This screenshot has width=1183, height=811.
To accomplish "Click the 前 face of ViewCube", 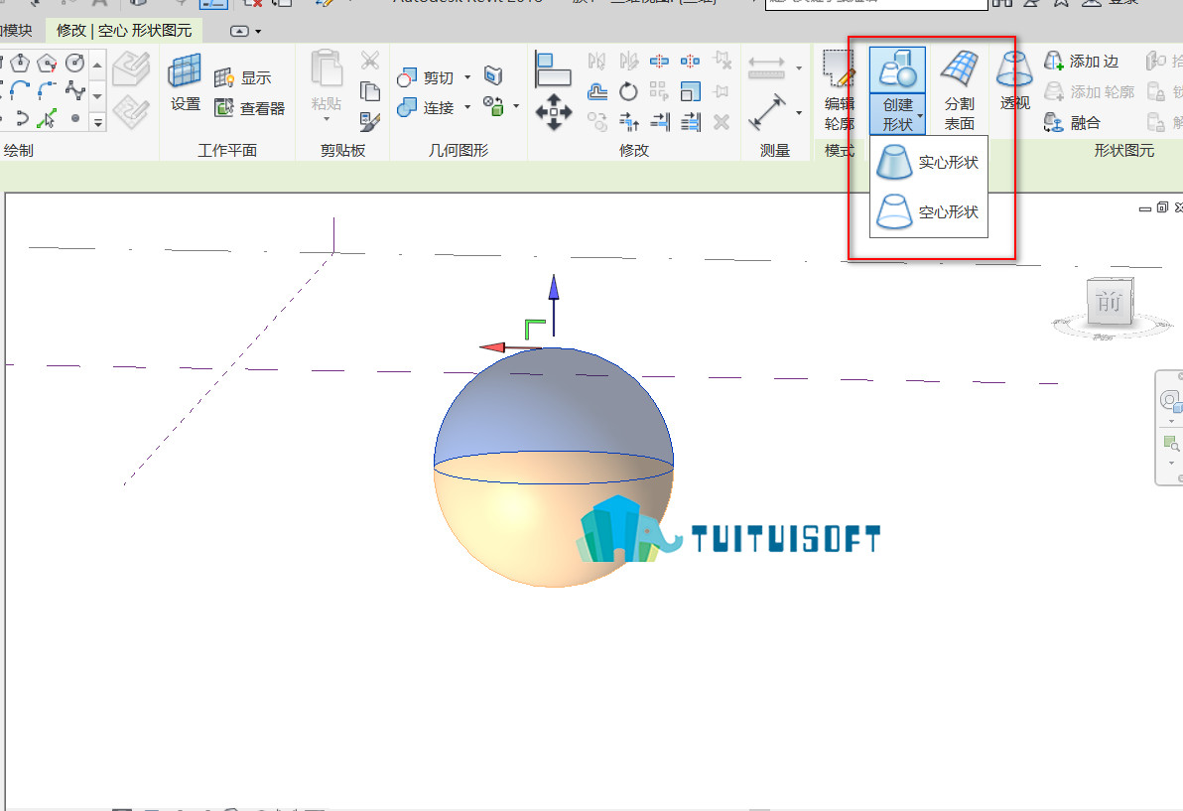I will [x=1110, y=302].
